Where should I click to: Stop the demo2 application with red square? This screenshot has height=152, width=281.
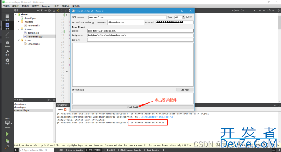(65, 109)
